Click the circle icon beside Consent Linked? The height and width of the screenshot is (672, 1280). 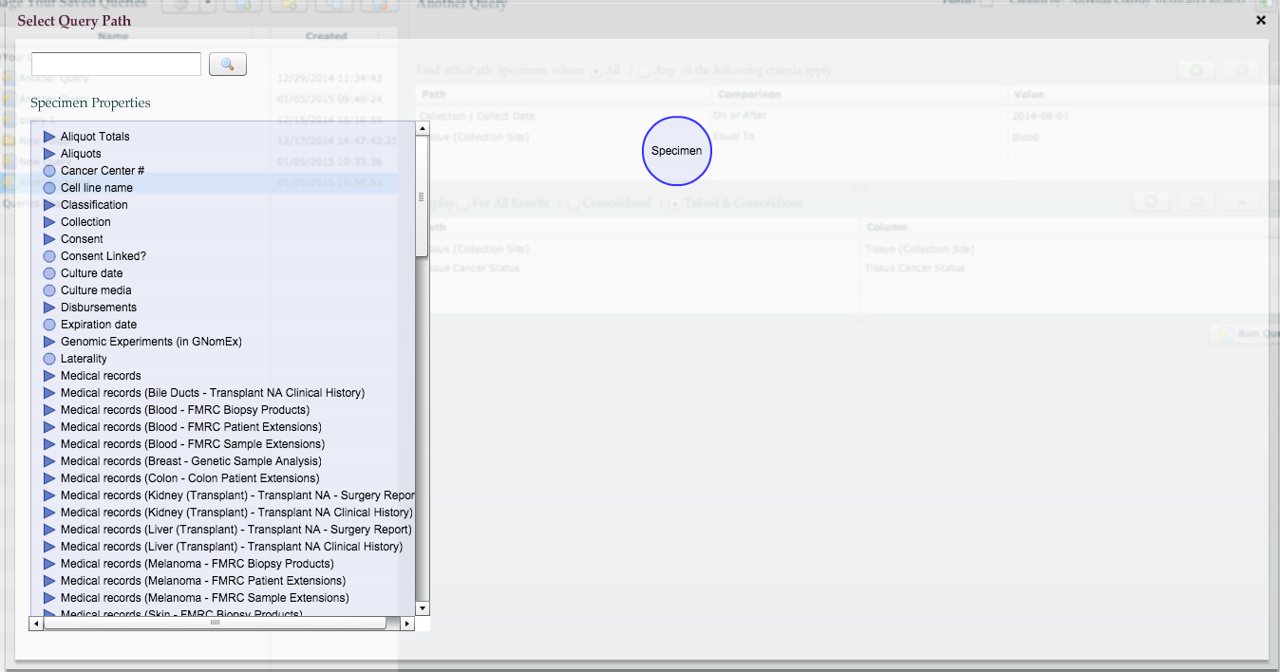pos(49,256)
